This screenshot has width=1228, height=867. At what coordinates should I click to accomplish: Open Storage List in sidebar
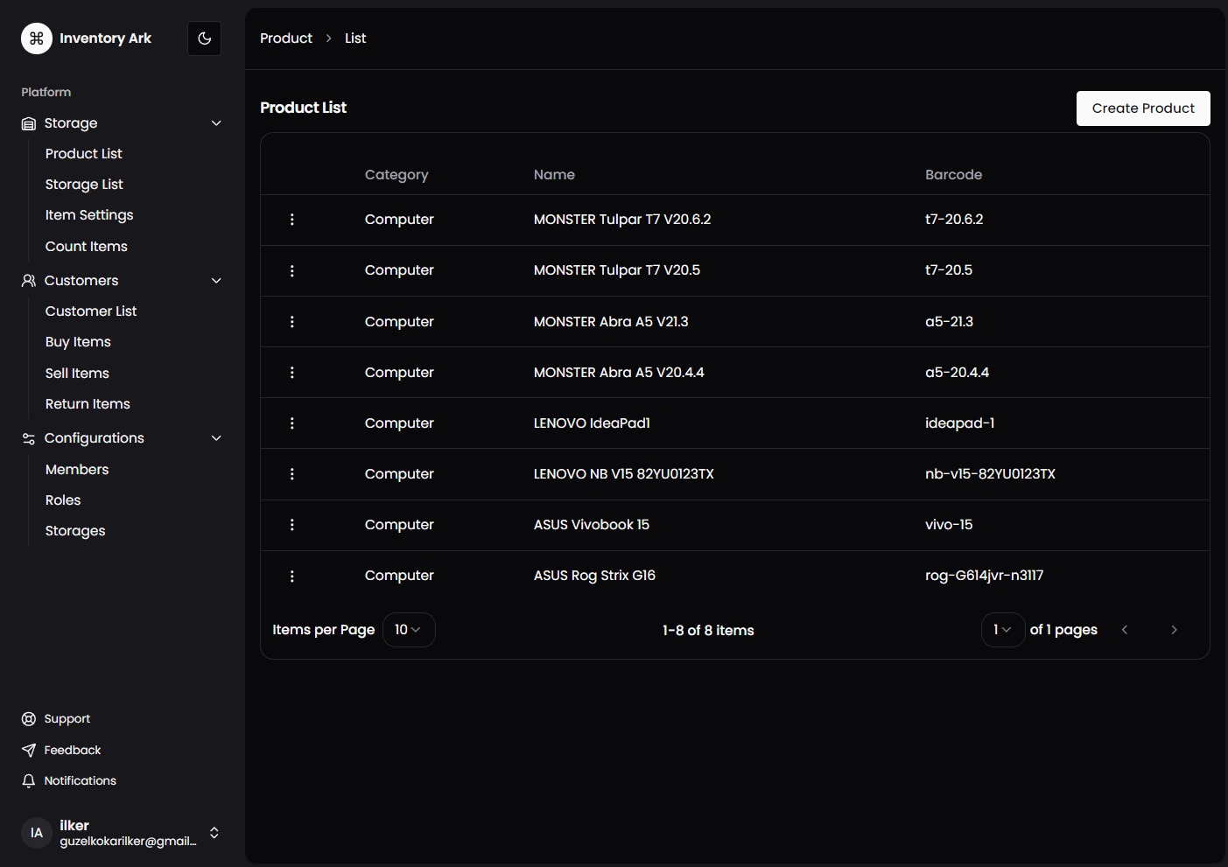click(x=84, y=185)
